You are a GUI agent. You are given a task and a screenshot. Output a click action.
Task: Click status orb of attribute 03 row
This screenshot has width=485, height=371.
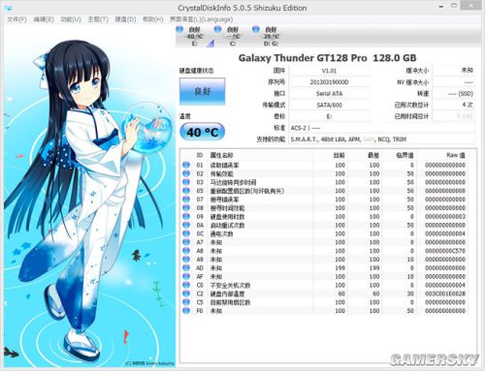186,182
